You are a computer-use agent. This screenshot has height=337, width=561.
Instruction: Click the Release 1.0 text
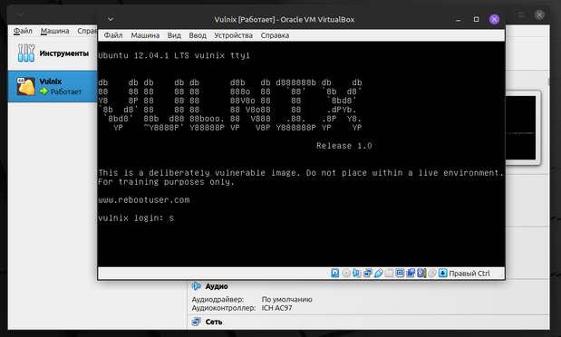tap(343, 146)
